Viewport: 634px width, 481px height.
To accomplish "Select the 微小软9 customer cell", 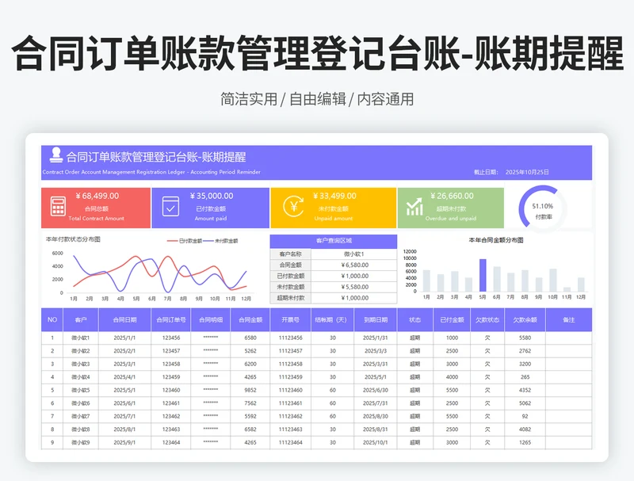I will pyautogui.click(x=81, y=443).
